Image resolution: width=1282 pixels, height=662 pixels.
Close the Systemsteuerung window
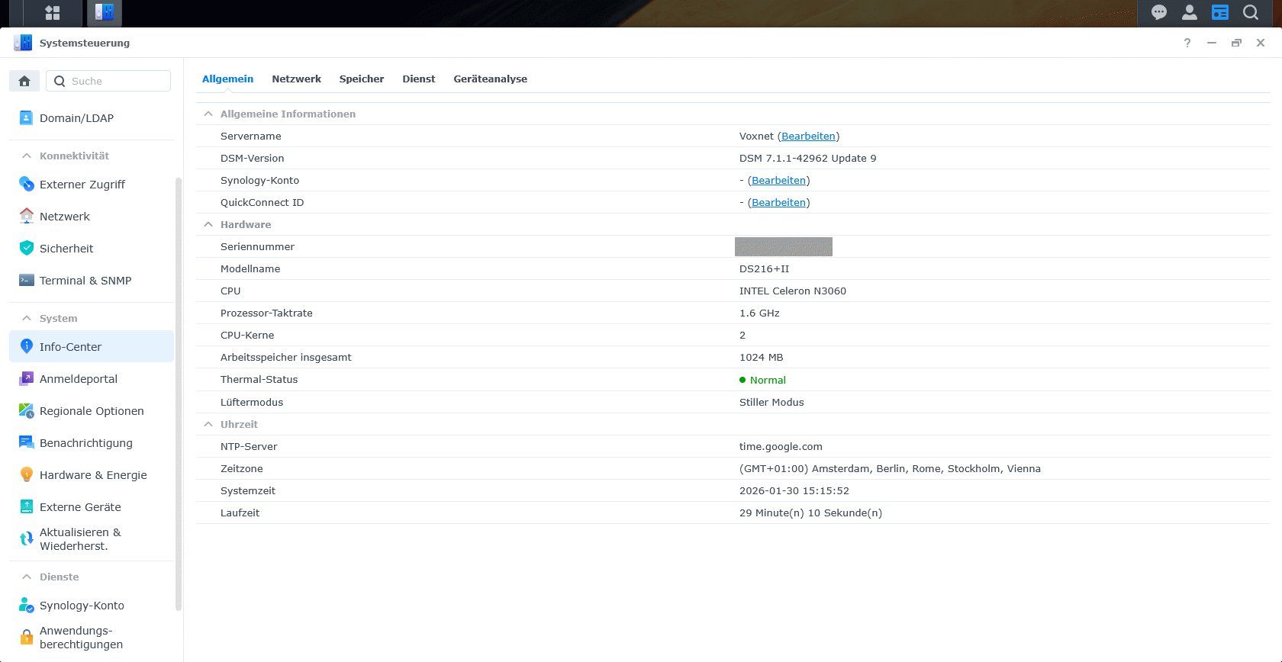(1261, 43)
